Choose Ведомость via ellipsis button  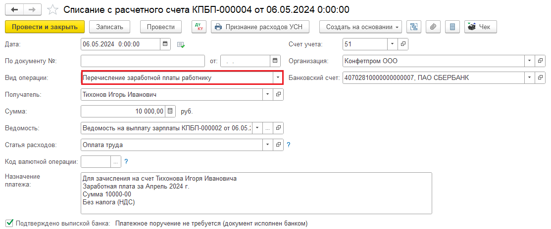[267, 128]
